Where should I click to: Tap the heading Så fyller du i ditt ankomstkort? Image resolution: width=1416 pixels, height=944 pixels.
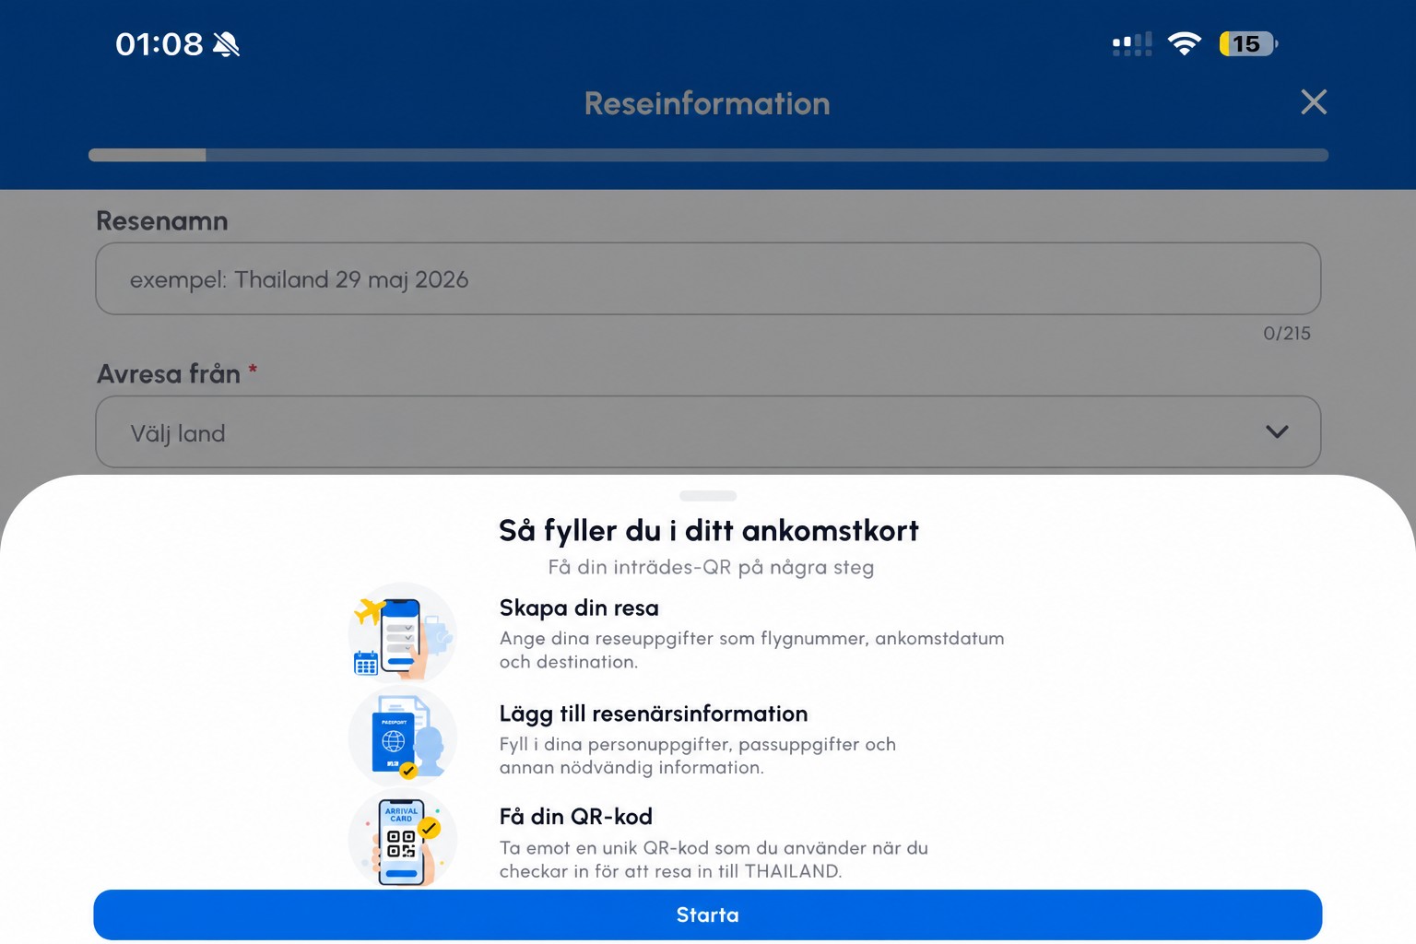[708, 530]
